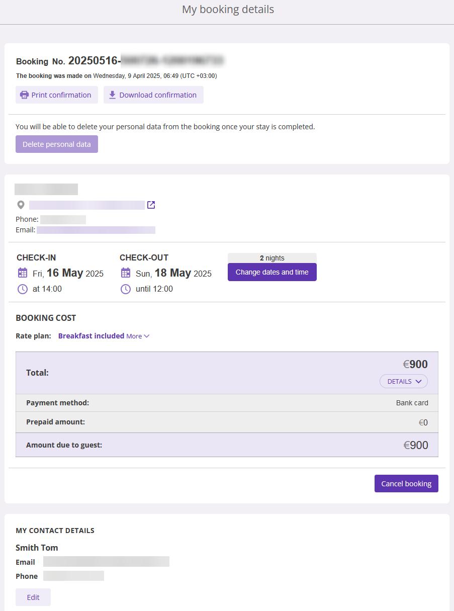The height and width of the screenshot is (611, 454).
Task: Click Change dates and time button
Action: click(x=272, y=272)
